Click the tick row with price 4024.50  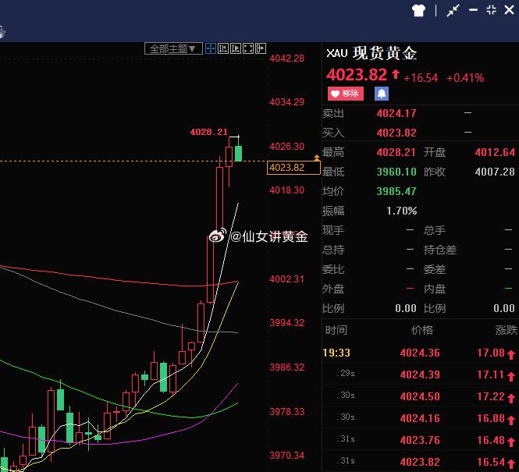(x=421, y=396)
